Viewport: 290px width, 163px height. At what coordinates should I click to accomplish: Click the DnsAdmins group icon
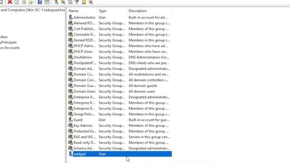point(71,58)
